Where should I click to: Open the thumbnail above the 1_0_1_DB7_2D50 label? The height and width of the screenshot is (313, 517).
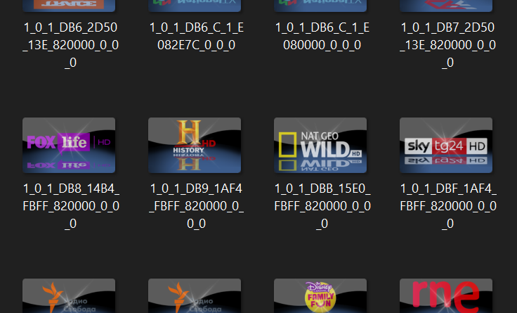pyautogui.click(x=446, y=6)
